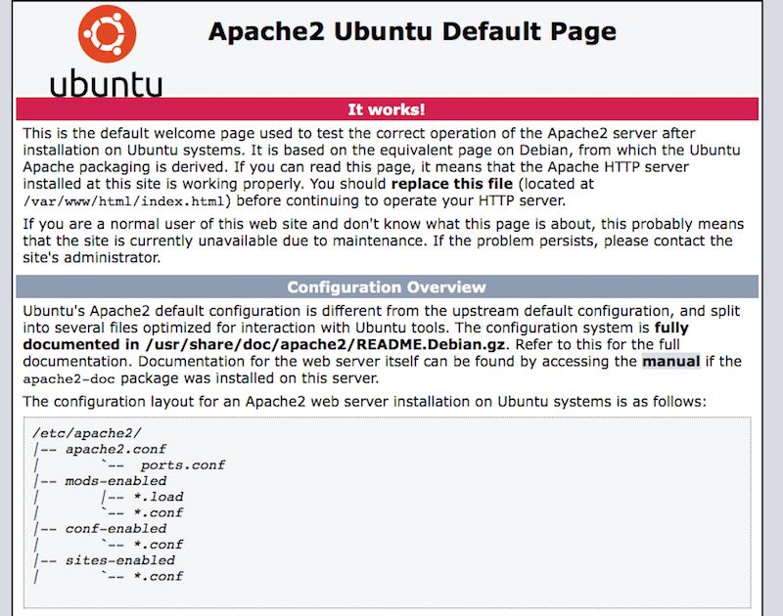Click the conf-enabled tree entry
783x616 pixels.
[x=115, y=529]
